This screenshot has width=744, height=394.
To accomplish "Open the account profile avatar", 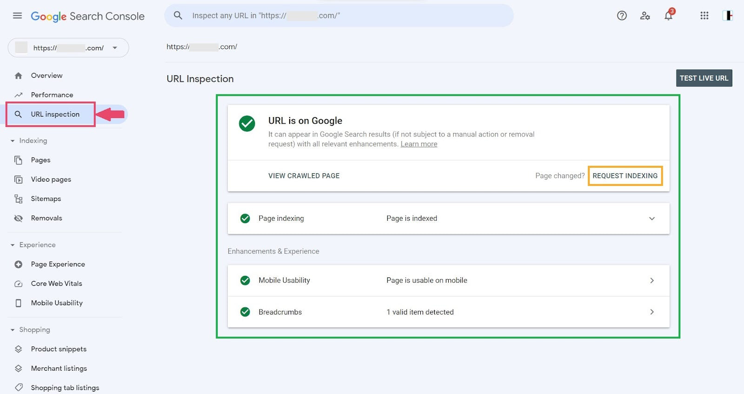I will point(728,16).
